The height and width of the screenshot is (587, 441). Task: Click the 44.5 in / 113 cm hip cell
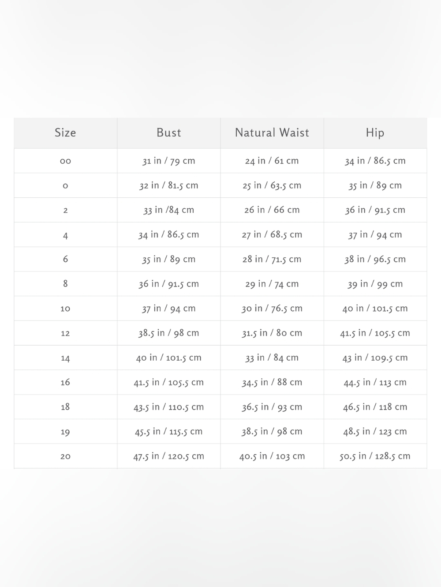point(375,383)
